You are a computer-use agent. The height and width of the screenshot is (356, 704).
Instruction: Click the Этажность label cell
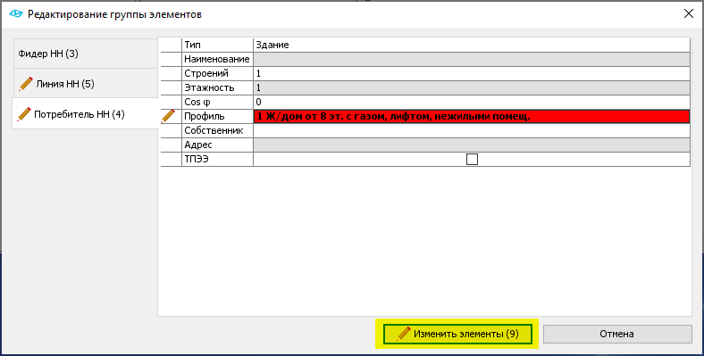[217, 87]
